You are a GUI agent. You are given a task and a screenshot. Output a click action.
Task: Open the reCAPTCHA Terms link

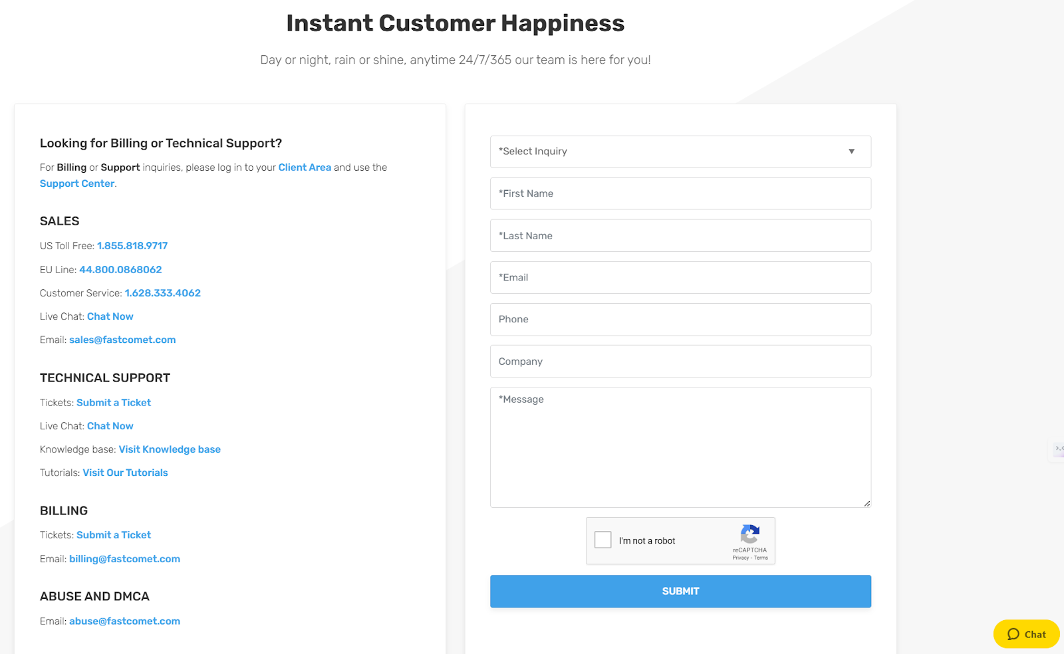[x=761, y=558]
